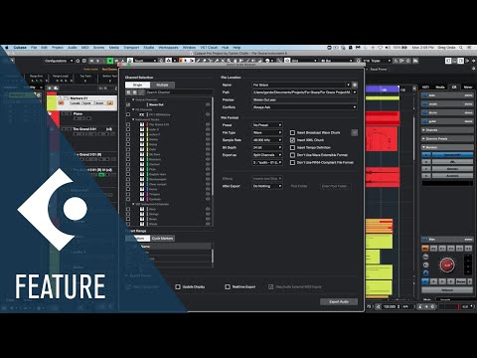Open the Bit Depth dropdown

267,147
